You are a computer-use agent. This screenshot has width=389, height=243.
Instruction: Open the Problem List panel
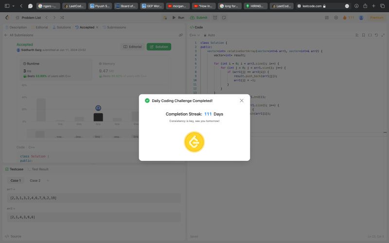pyautogui.click(x=28, y=17)
